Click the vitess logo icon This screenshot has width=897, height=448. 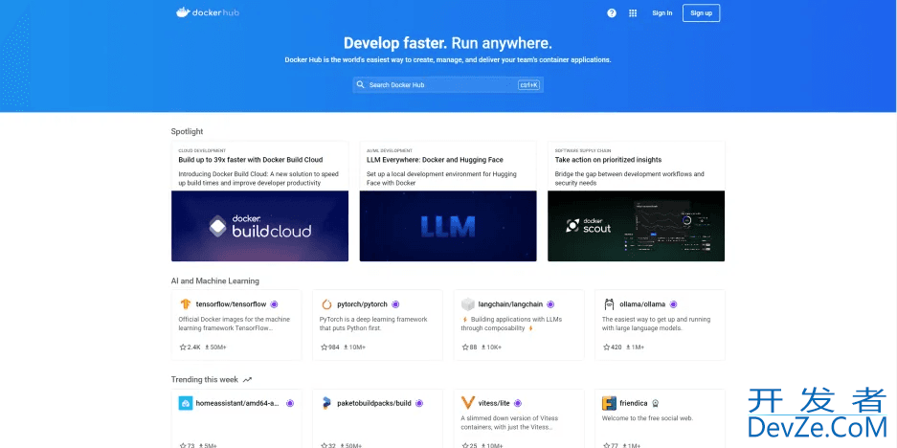point(468,403)
